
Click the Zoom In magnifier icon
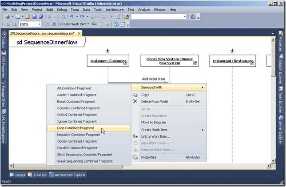[8, 24]
